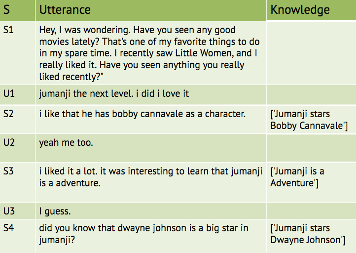Click the S3 speaker label
Viewport: 356px width, 253px height.
coord(8,171)
